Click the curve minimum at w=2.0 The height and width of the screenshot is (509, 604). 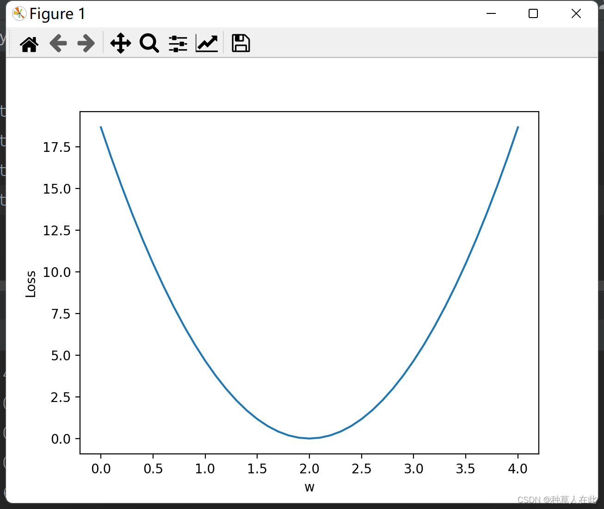pyautogui.click(x=309, y=438)
